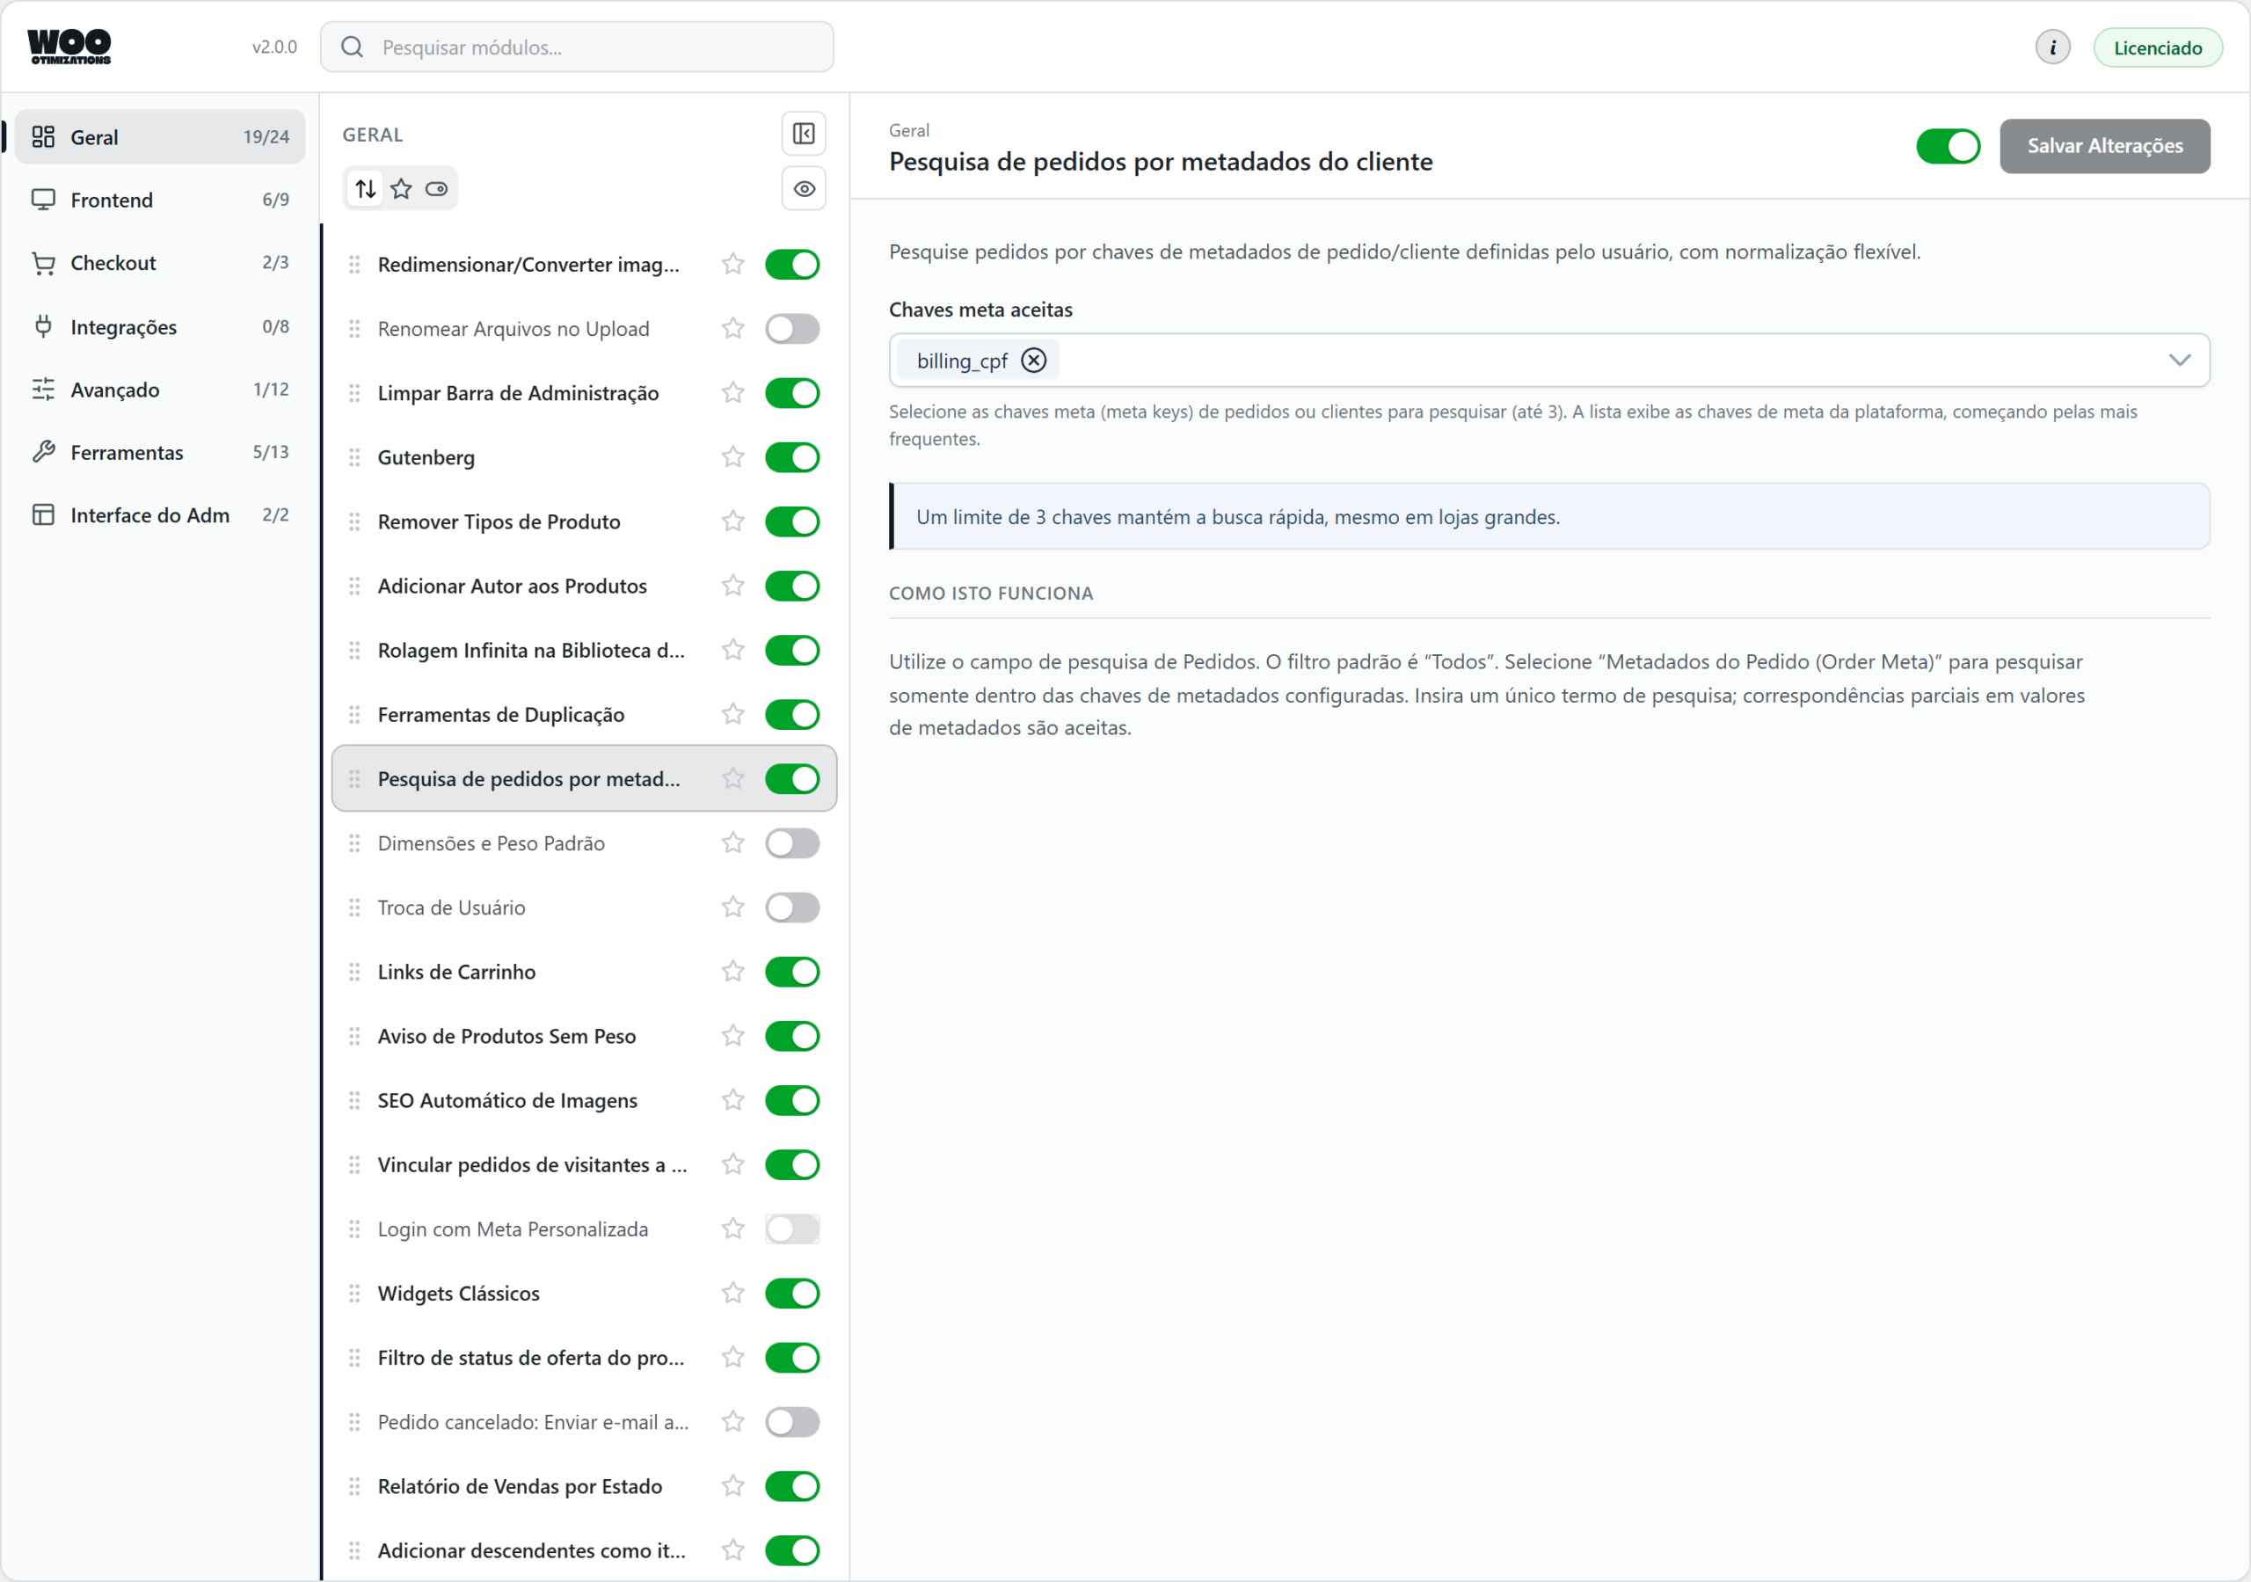
Task: Collapse the module list panel icon
Action: point(803,134)
